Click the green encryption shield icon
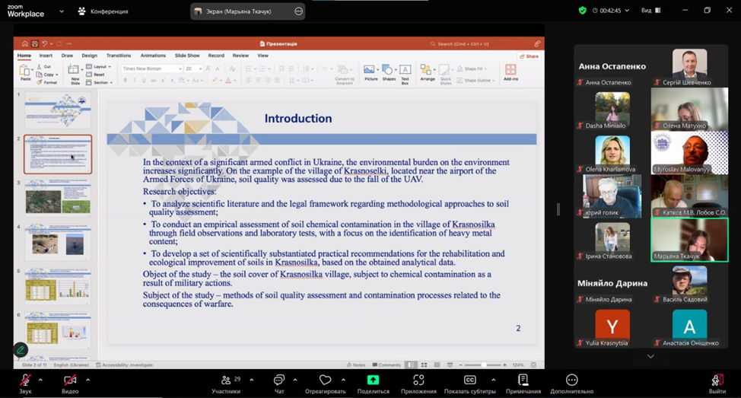741x398 pixels. click(x=582, y=11)
